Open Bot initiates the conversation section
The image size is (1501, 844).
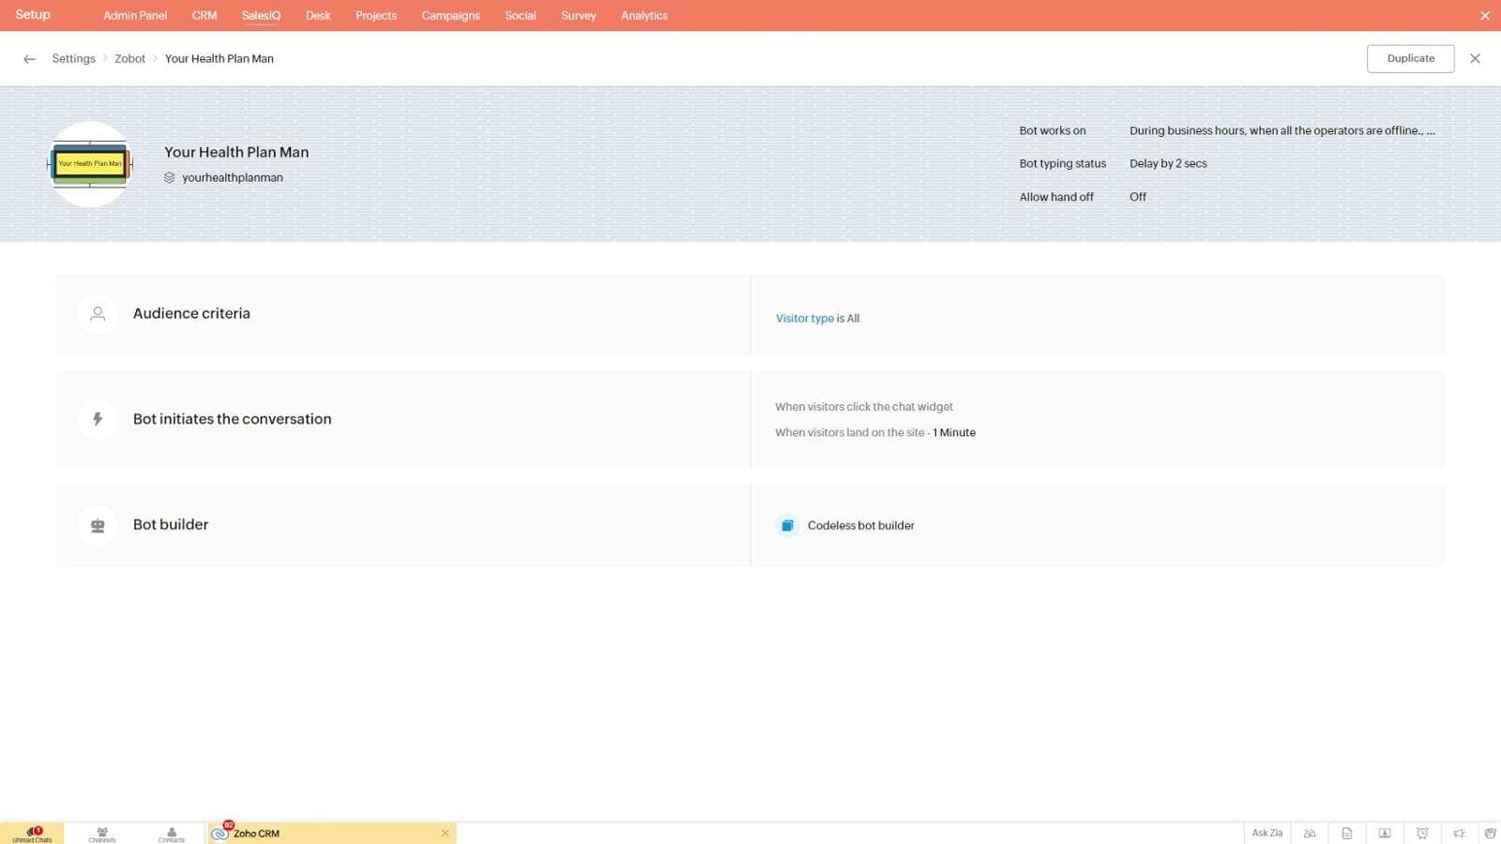(750, 419)
